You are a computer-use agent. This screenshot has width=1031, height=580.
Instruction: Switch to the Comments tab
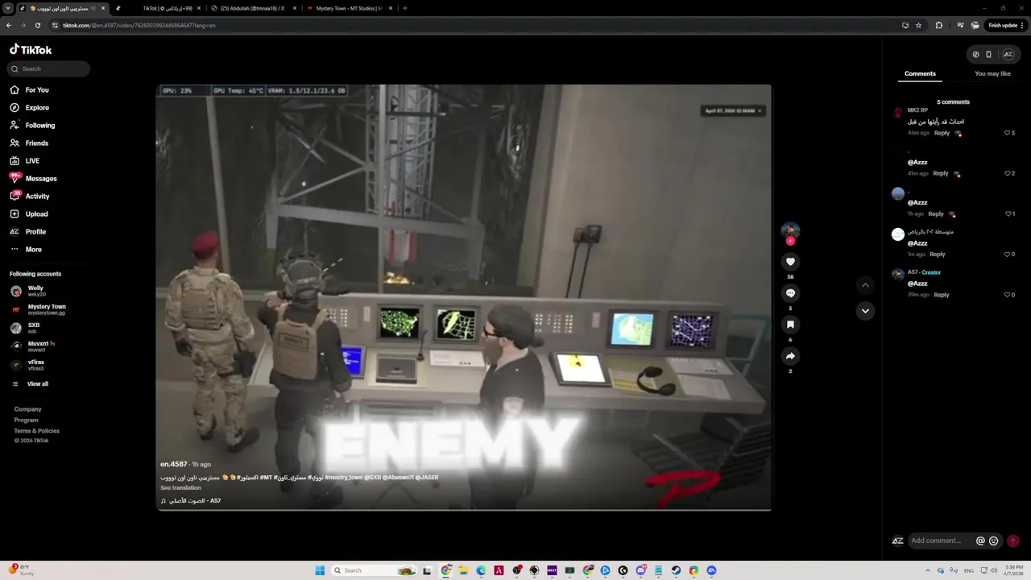[x=920, y=74]
